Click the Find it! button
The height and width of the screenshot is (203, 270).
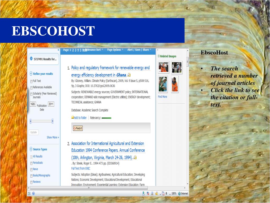pyautogui.click(x=78, y=128)
